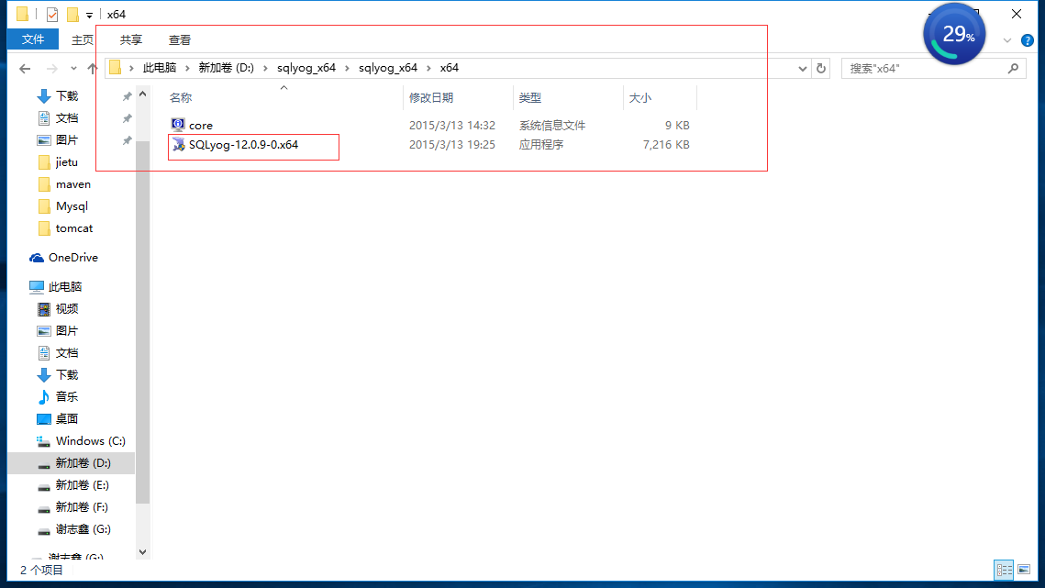Expand the ribbon chevron
Screen dimensions: 1045x588
point(1007,40)
